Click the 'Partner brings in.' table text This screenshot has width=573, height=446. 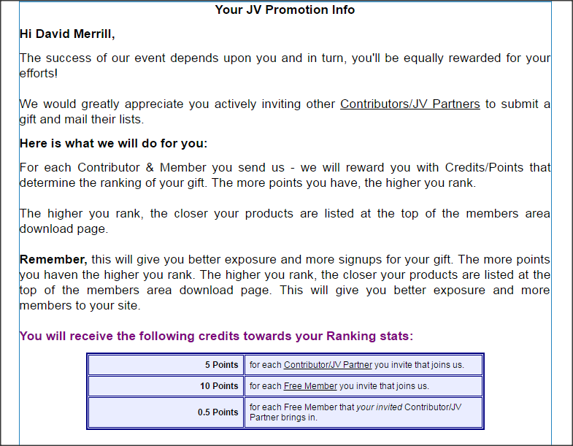283,418
